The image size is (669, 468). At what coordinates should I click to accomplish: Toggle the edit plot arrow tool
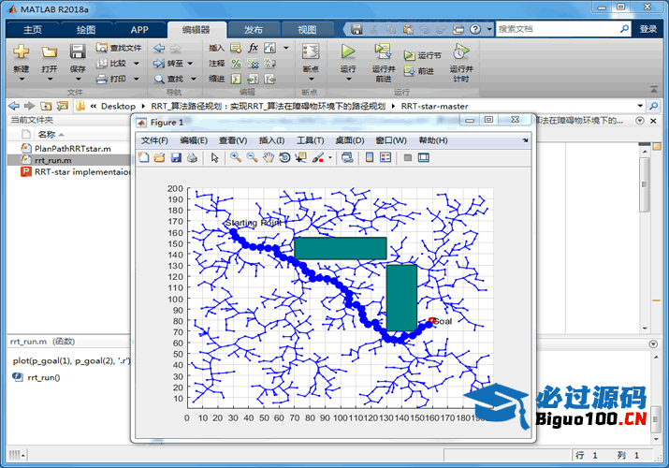214,158
